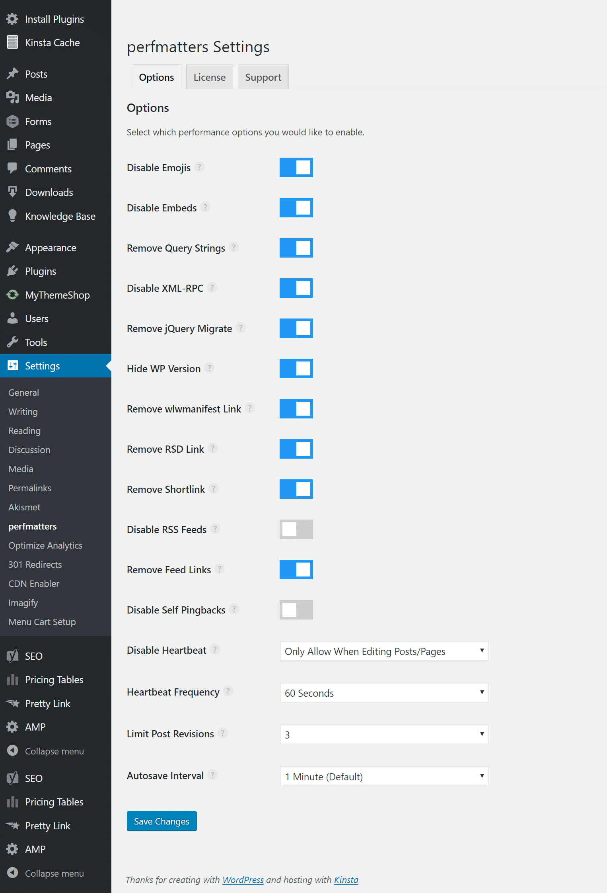The height and width of the screenshot is (893, 607).
Task: Enable the Disable RSS Feeds switch
Action: tap(296, 529)
